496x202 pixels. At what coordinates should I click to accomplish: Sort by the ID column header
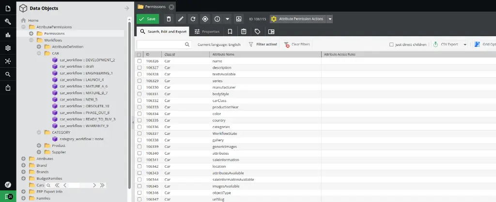pos(152,55)
